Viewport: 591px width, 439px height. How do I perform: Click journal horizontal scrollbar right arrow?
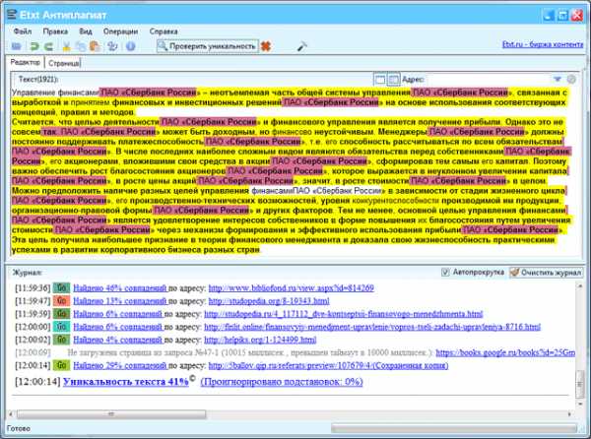pos(569,414)
